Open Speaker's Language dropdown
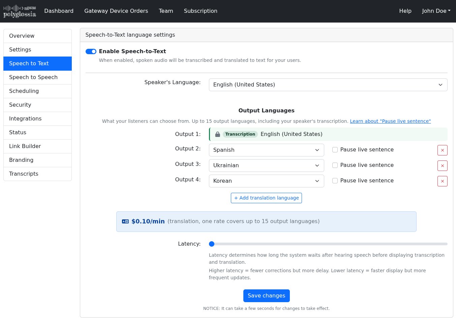This screenshot has width=456, height=321. tap(328, 85)
